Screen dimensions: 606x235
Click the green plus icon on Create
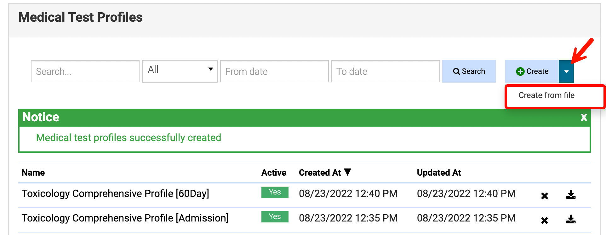tap(520, 72)
